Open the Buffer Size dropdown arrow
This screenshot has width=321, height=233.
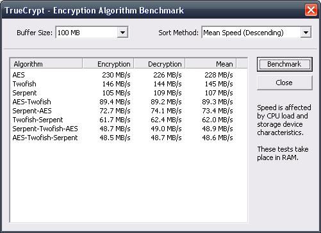coord(122,33)
